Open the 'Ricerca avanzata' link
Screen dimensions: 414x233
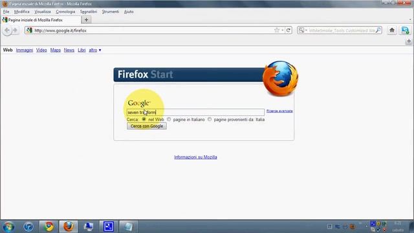click(x=279, y=111)
